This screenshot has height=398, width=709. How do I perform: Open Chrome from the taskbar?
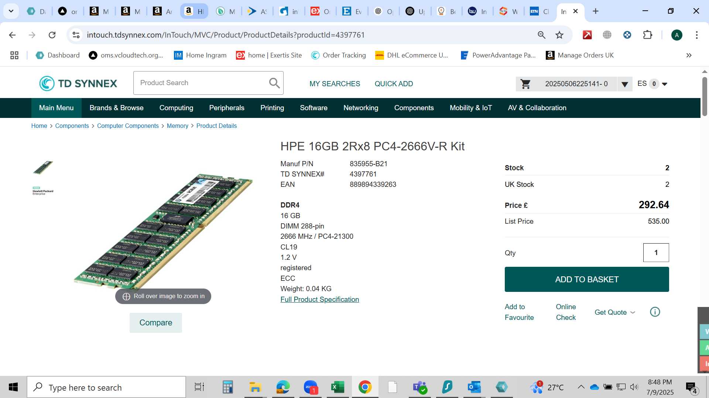click(365, 387)
